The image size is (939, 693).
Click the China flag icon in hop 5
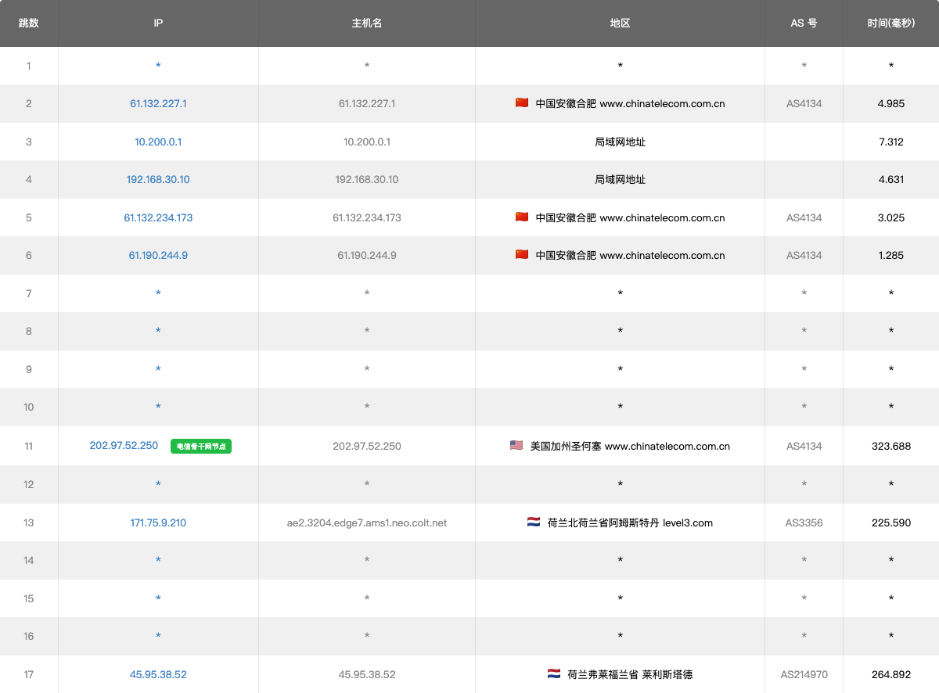click(522, 217)
